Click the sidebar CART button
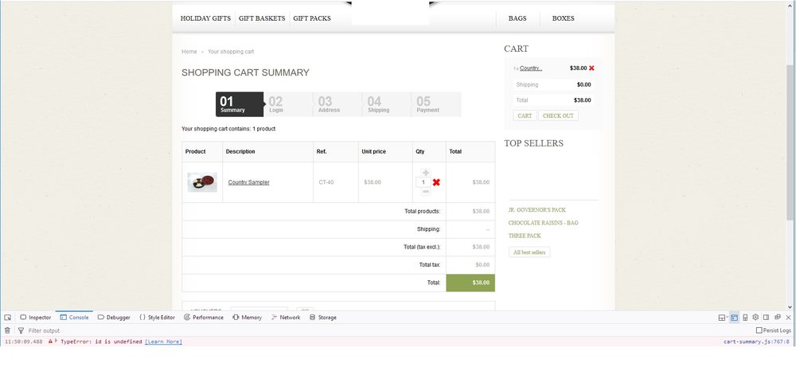 click(525, 115)
